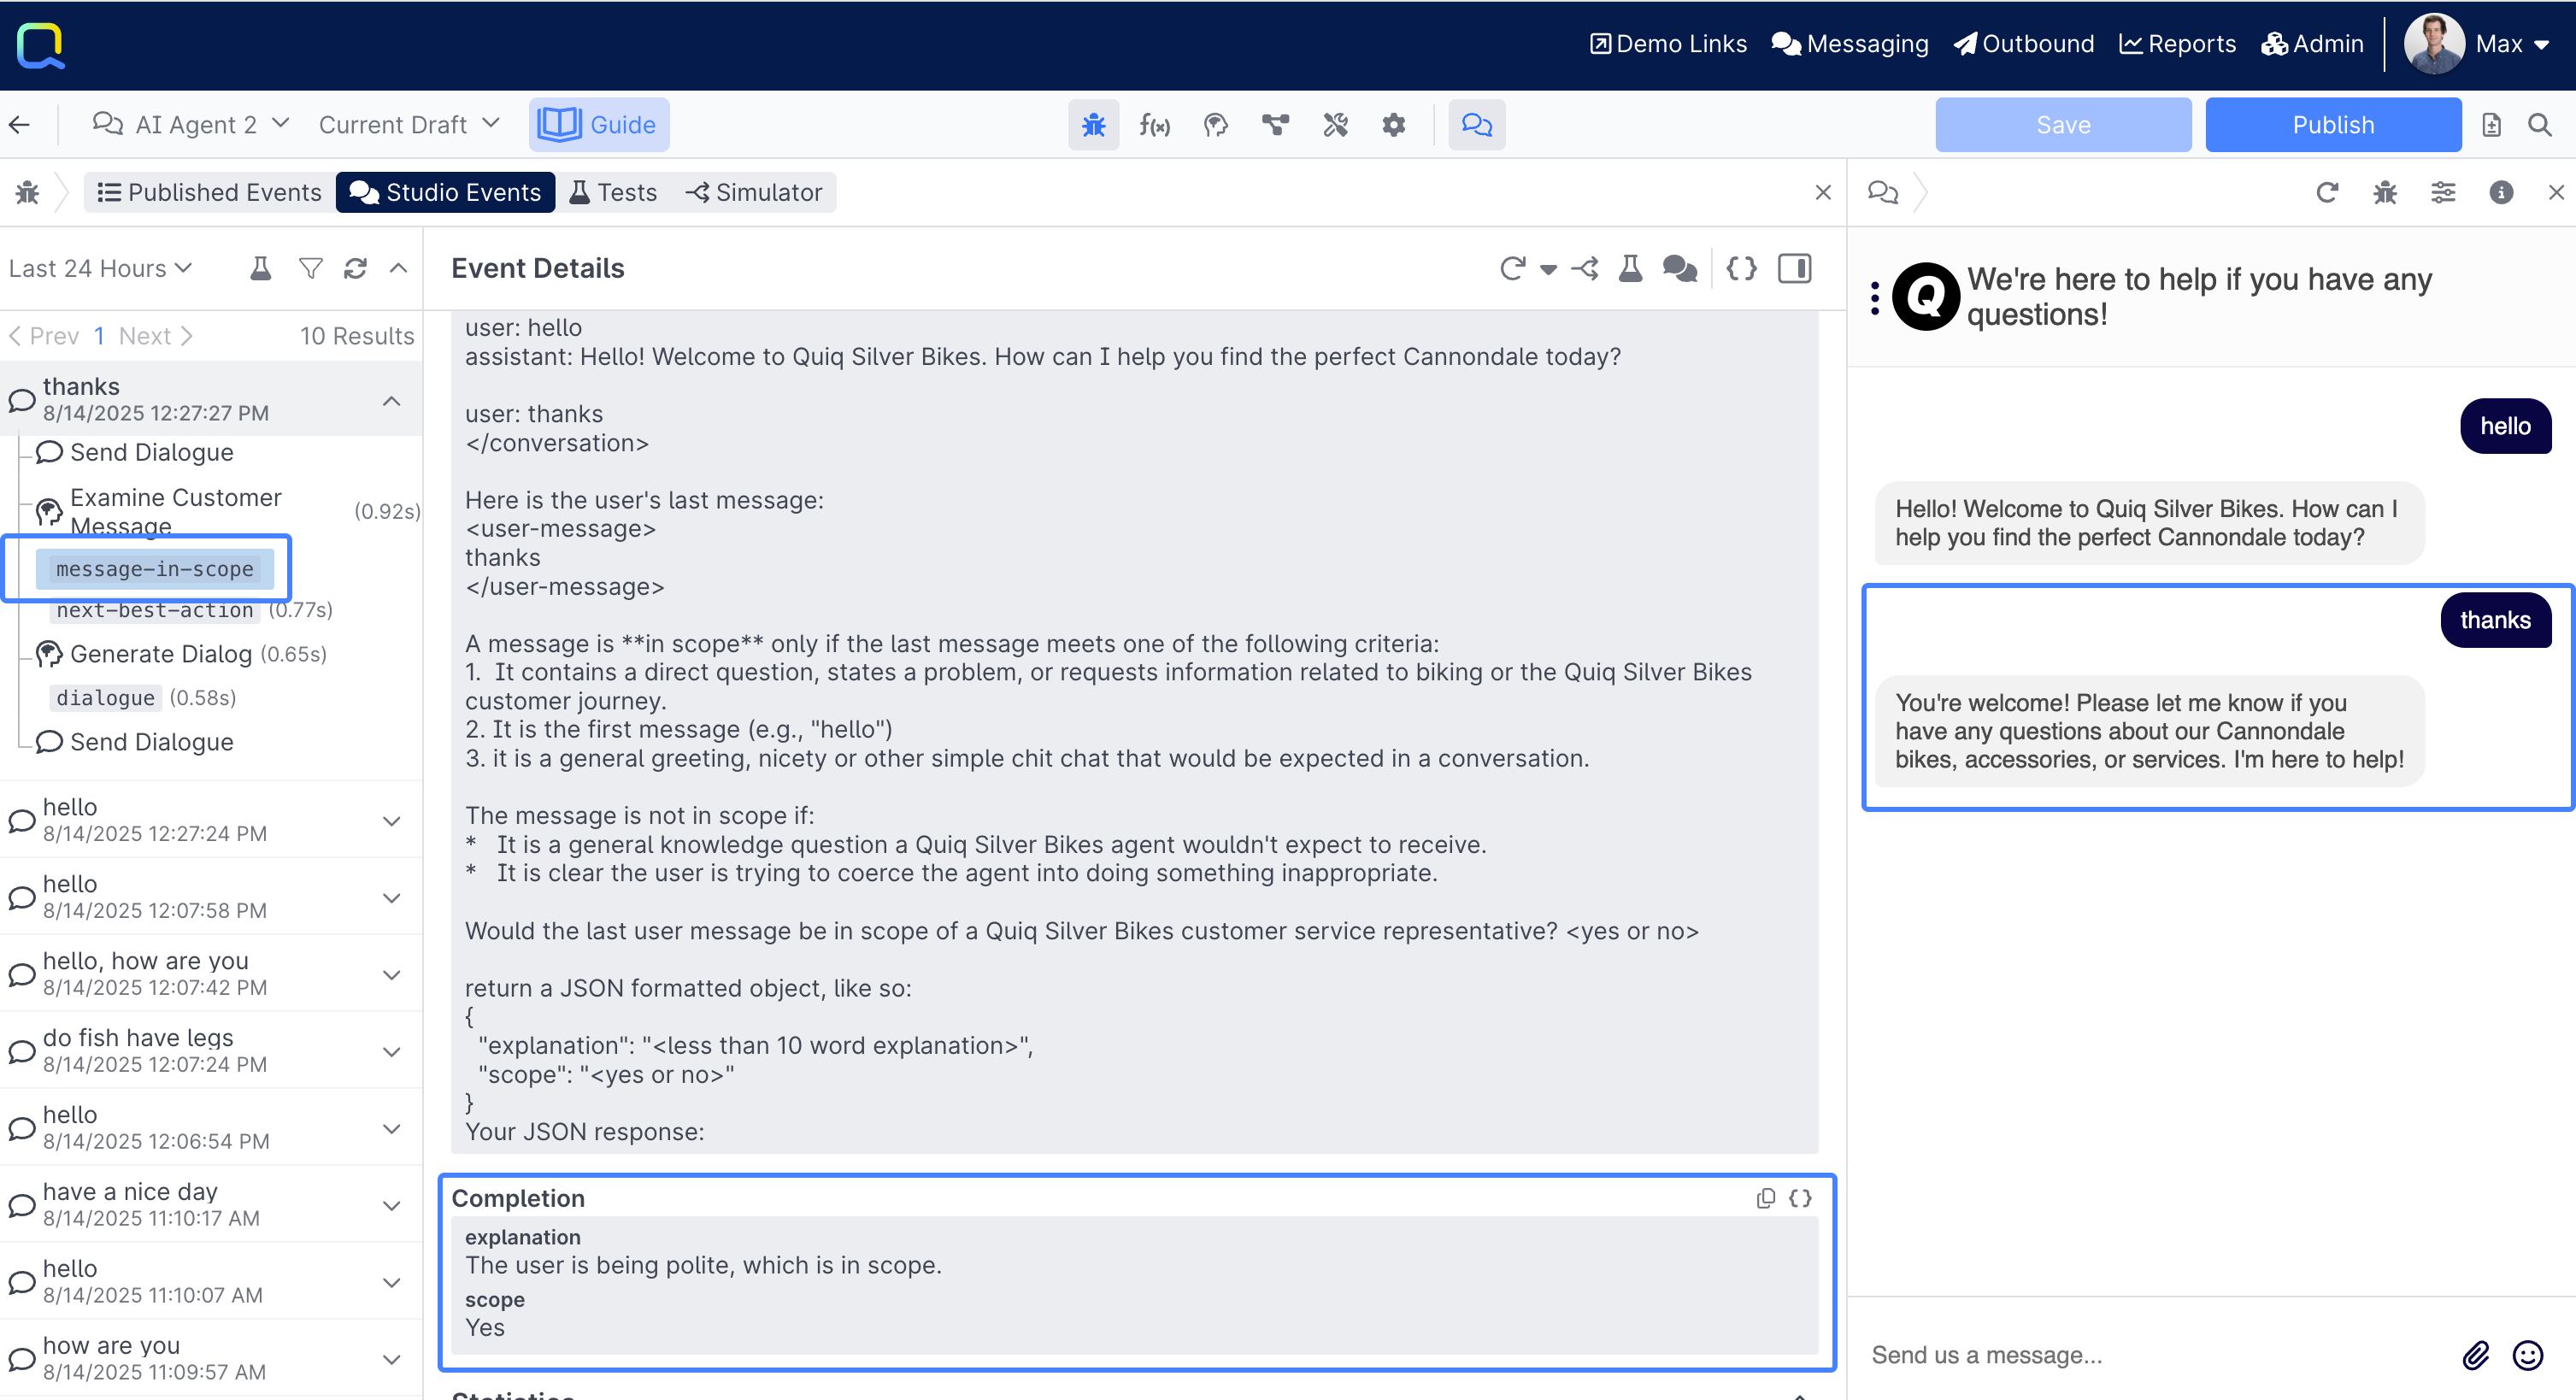Click the search magnifier icon

point(2539,125)
